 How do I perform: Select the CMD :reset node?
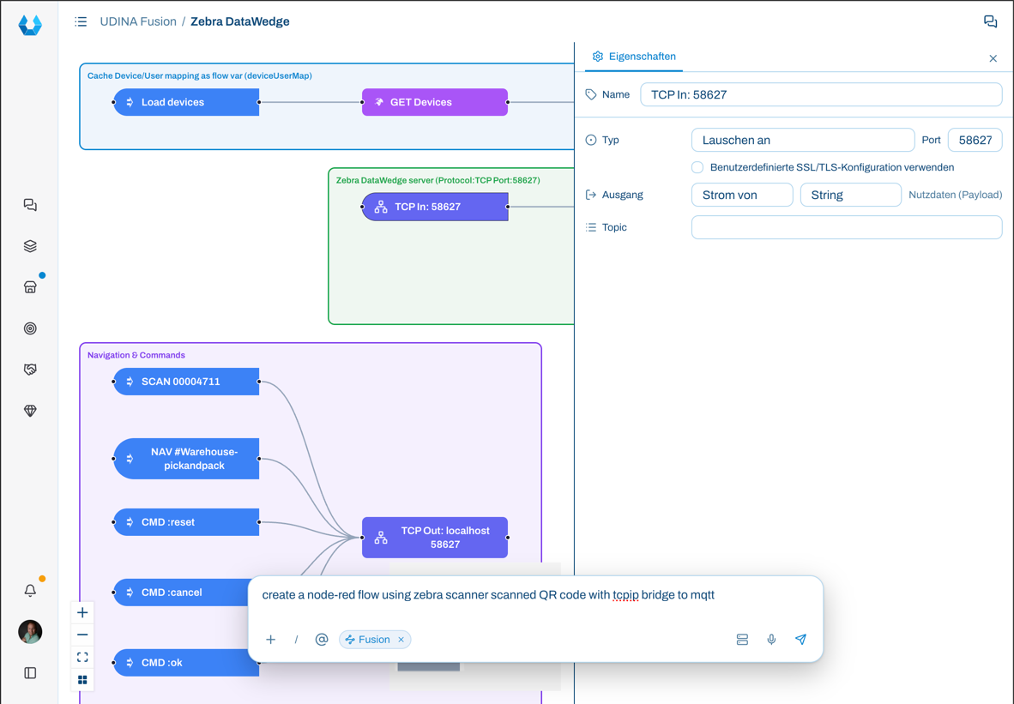[186, 522]
